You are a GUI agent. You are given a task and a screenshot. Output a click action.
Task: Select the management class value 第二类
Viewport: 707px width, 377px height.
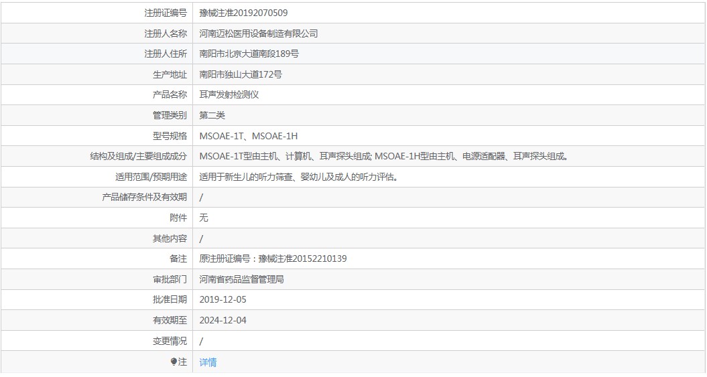tap(212, 115)
